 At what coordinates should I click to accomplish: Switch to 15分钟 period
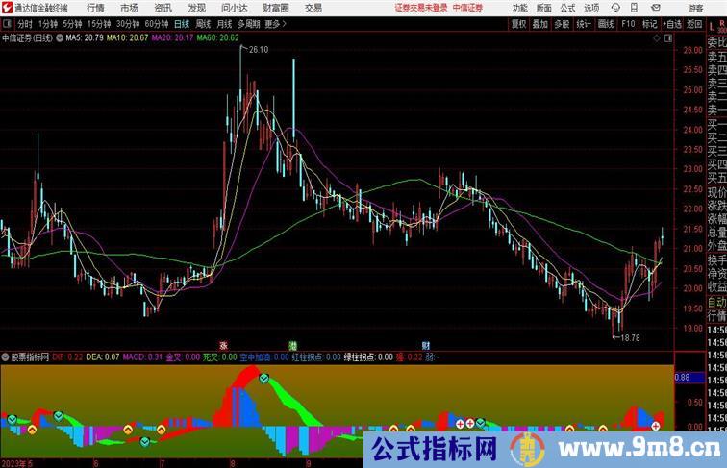coord(99,24)
